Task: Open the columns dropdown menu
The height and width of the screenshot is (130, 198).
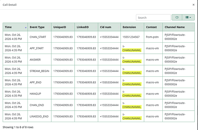Action: (188, 17)
